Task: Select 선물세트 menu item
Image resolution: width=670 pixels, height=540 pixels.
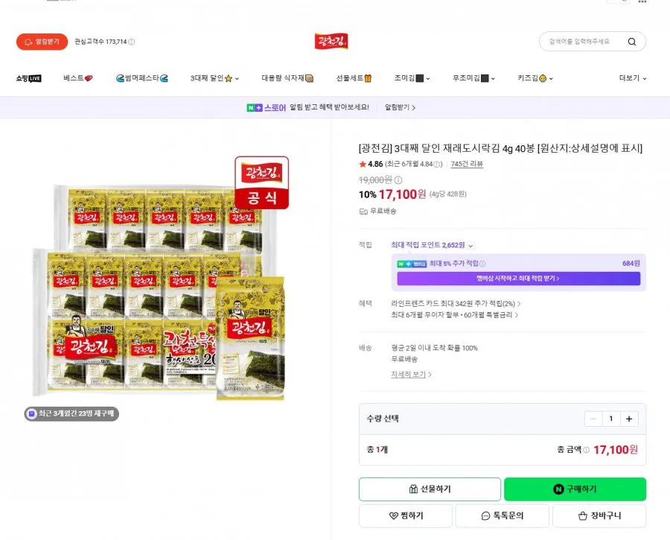Action: click(354, 78)
